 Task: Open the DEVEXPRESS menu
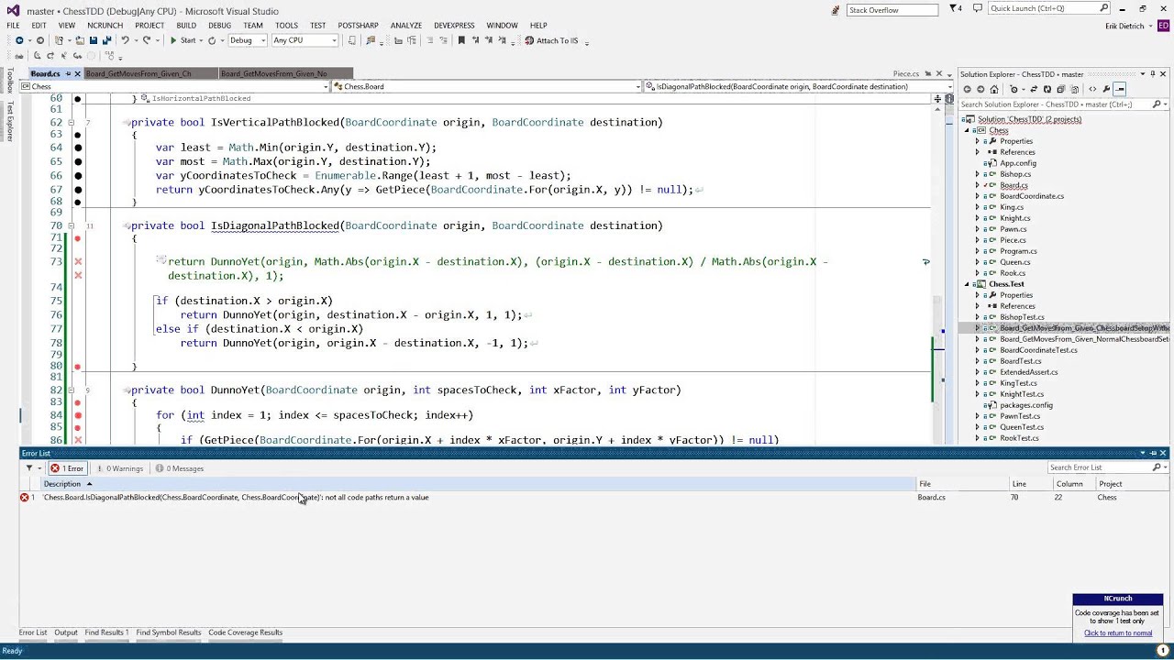tap(454, 26)
